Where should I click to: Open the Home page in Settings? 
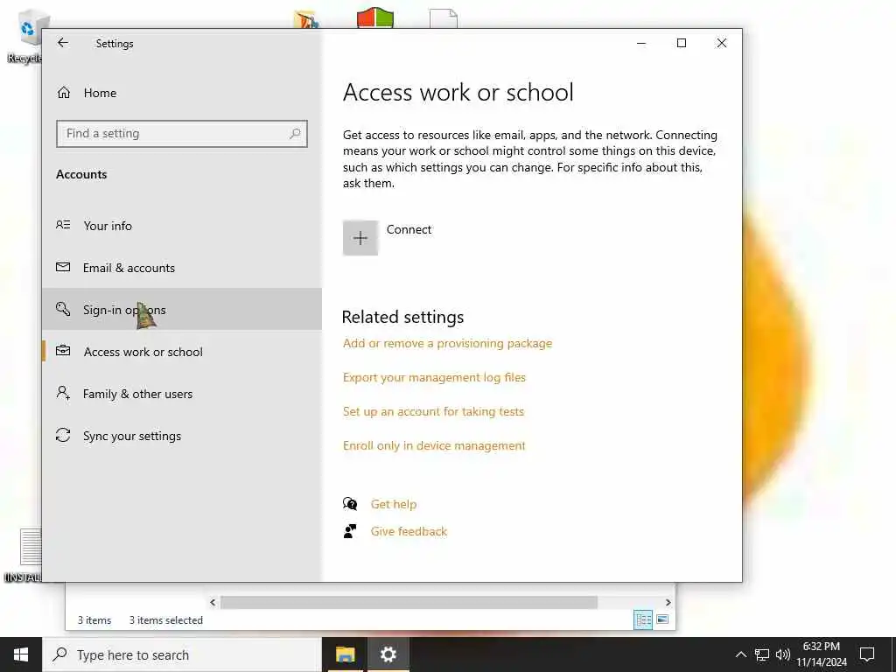[x=182, y=93]
